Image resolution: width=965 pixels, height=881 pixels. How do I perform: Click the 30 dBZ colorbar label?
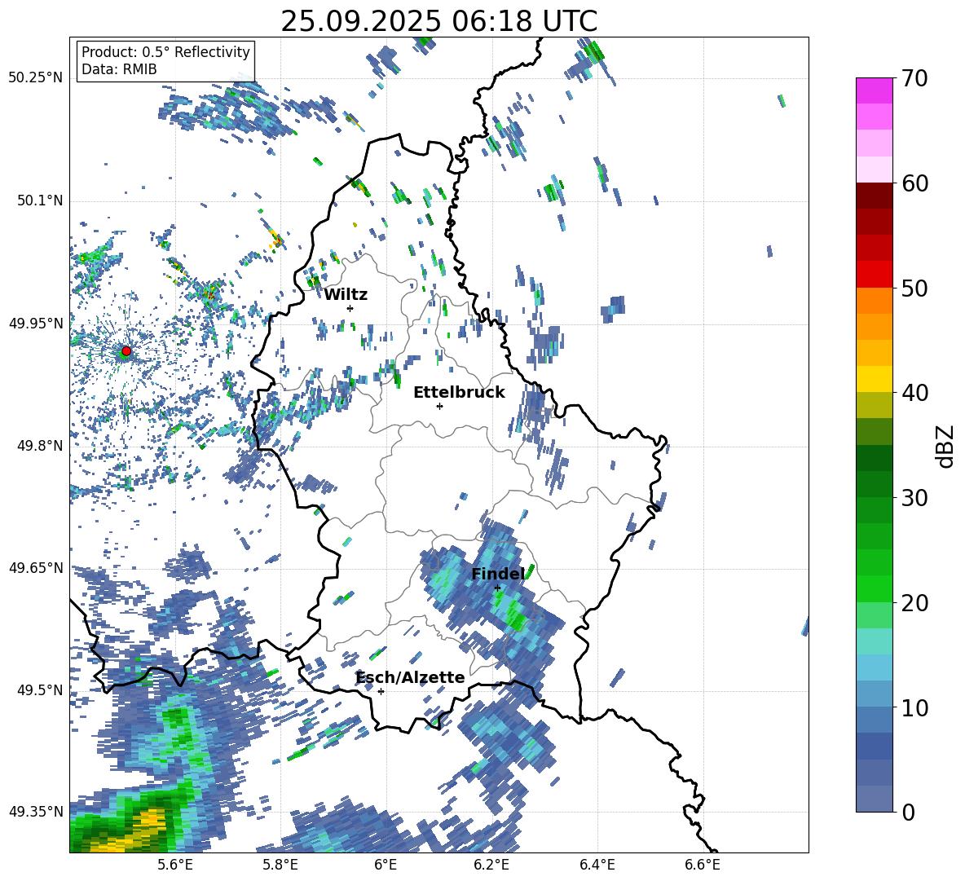pyautogui.click(x=914, y=497)
